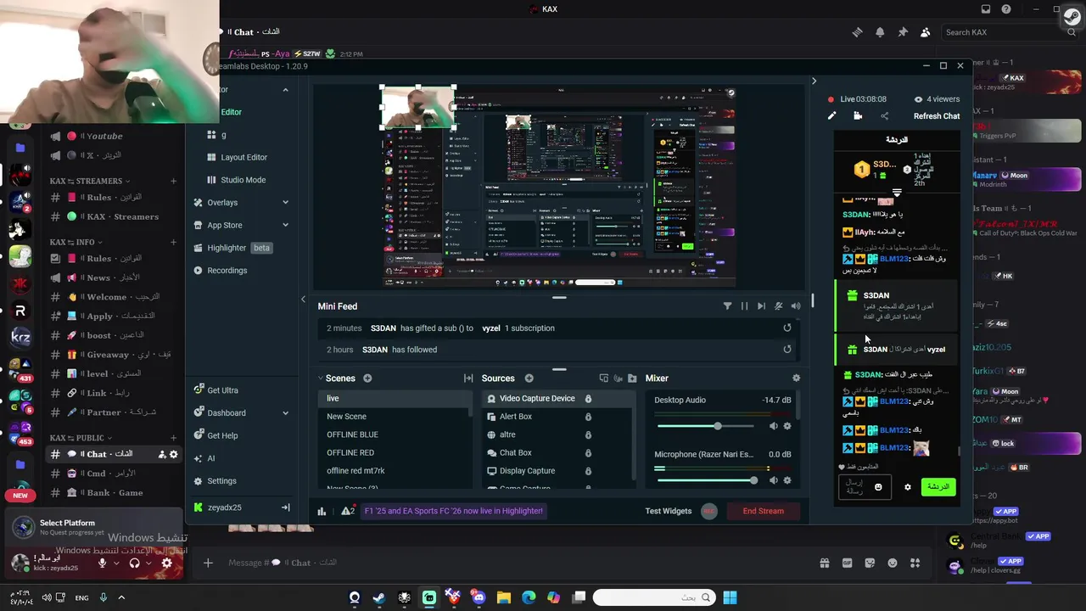Log out next to zeyadx25
This screenshot has height=611, width=1086.
[285, 507]
